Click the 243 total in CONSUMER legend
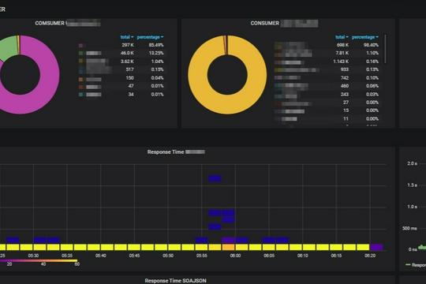Screen dimensions: 426x284 (x=345, y=95)
